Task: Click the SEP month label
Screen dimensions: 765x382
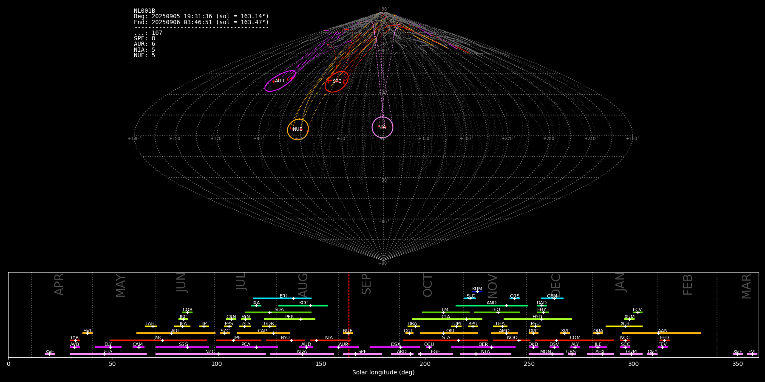Action: pyautogui.click(x=366, y=284)
